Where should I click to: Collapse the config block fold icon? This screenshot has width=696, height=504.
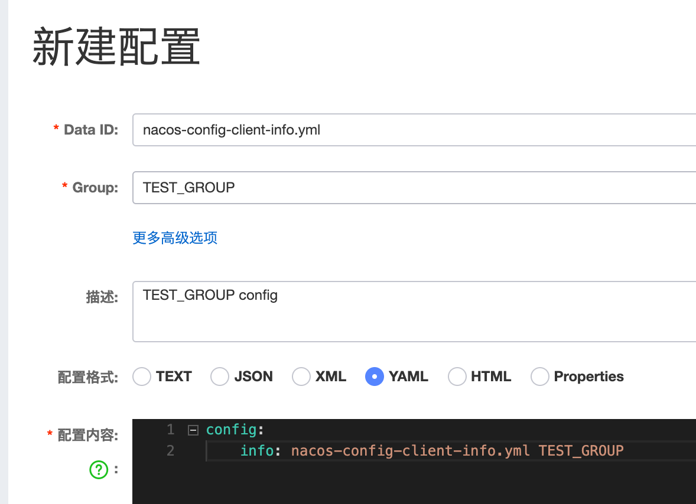click(x=193, y=430)
